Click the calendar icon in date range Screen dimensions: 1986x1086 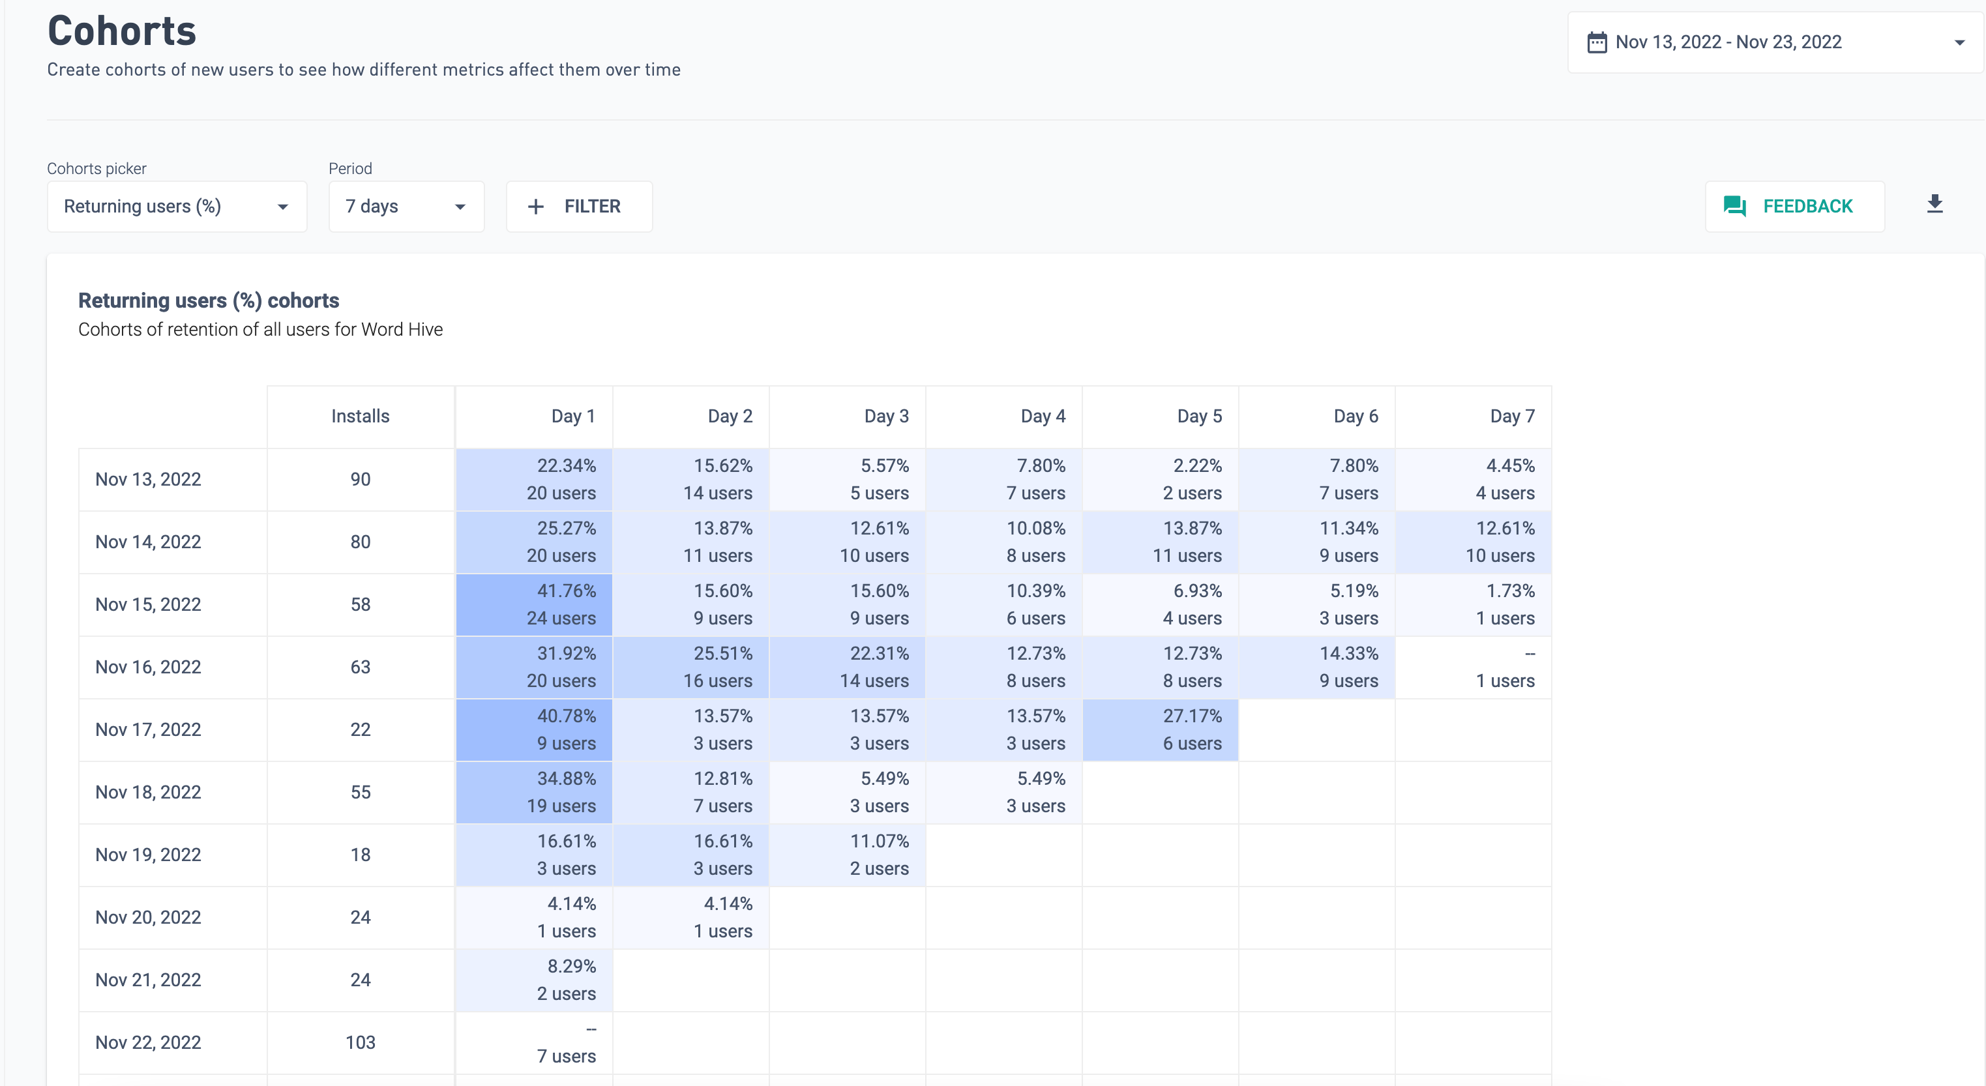pyautogui.click(x=1597, y=42)
